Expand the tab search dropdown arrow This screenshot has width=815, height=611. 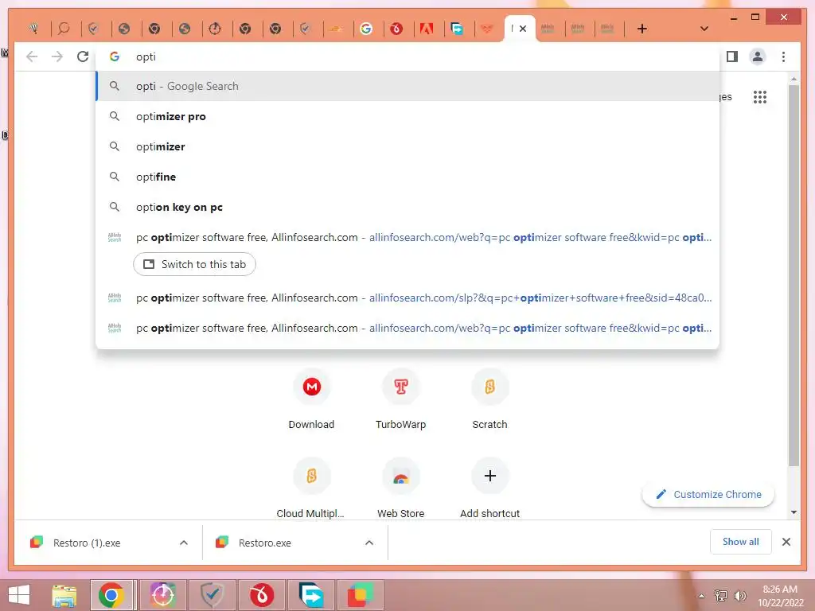[704, 29]
